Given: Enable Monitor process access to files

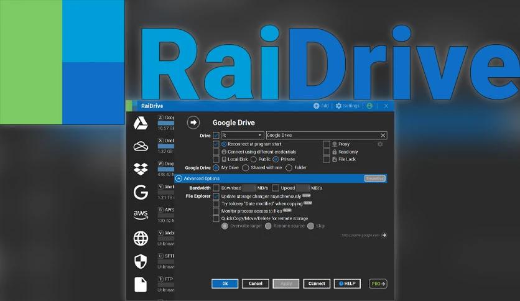Looking at the screenshot, I should tap(216, 211).
